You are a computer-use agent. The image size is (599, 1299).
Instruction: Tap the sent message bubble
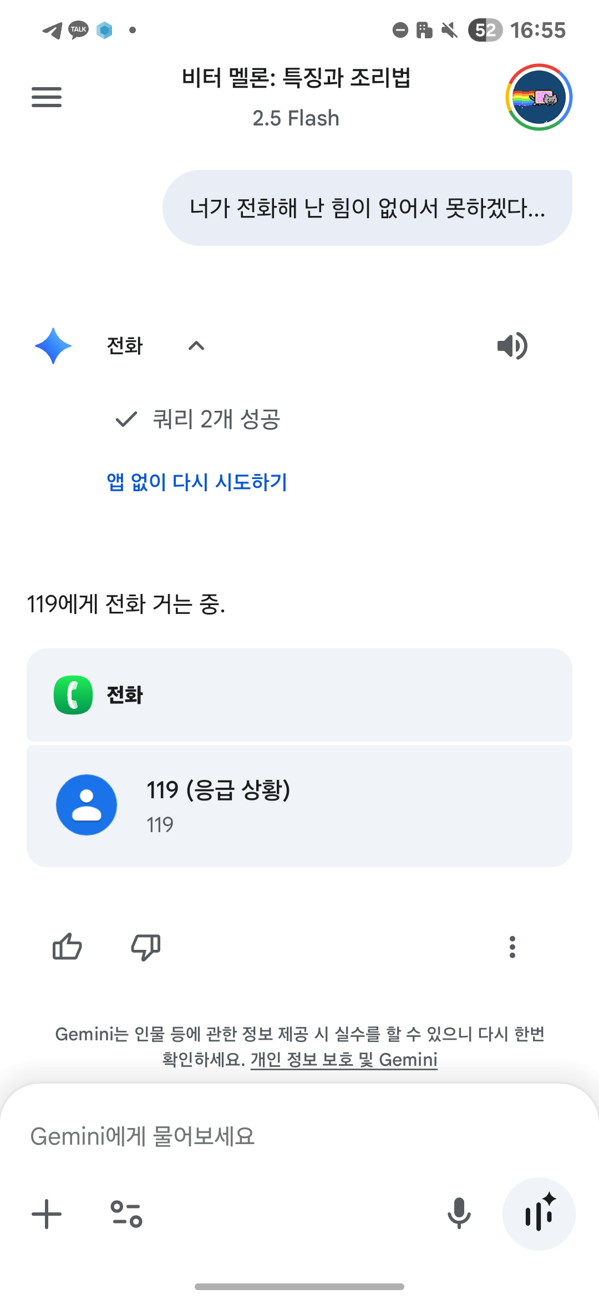(x=367, y=208)
